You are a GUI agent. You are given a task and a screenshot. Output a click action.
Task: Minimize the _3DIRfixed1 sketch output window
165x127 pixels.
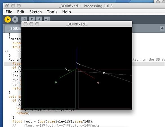(x=31, y=24)
